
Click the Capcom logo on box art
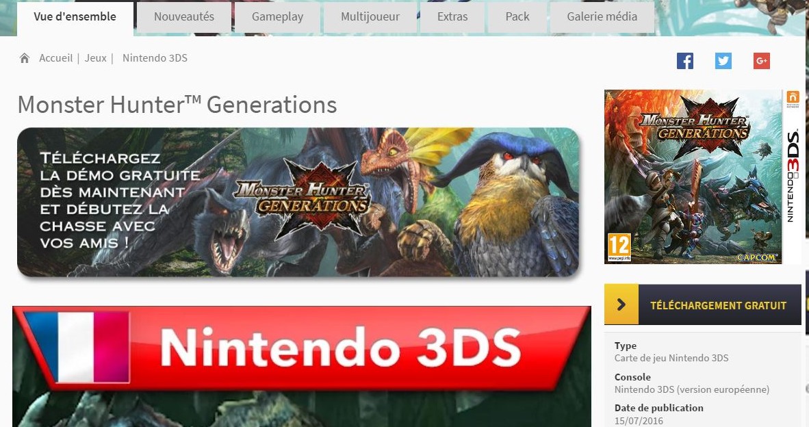(756, 257)
